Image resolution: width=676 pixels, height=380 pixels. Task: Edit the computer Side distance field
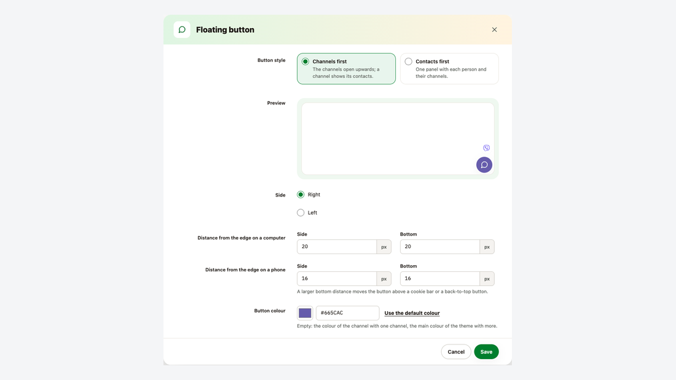tap(337, 247)
